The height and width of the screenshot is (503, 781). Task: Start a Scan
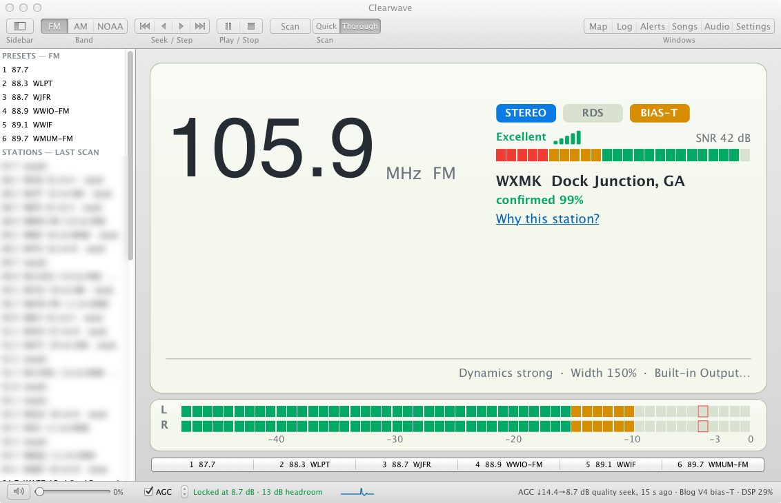point(290,26)
